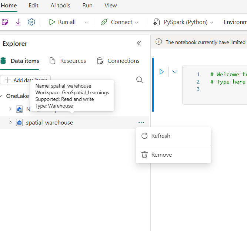Click the Resources document icon
247x231 pixels.
click(53, 61)
